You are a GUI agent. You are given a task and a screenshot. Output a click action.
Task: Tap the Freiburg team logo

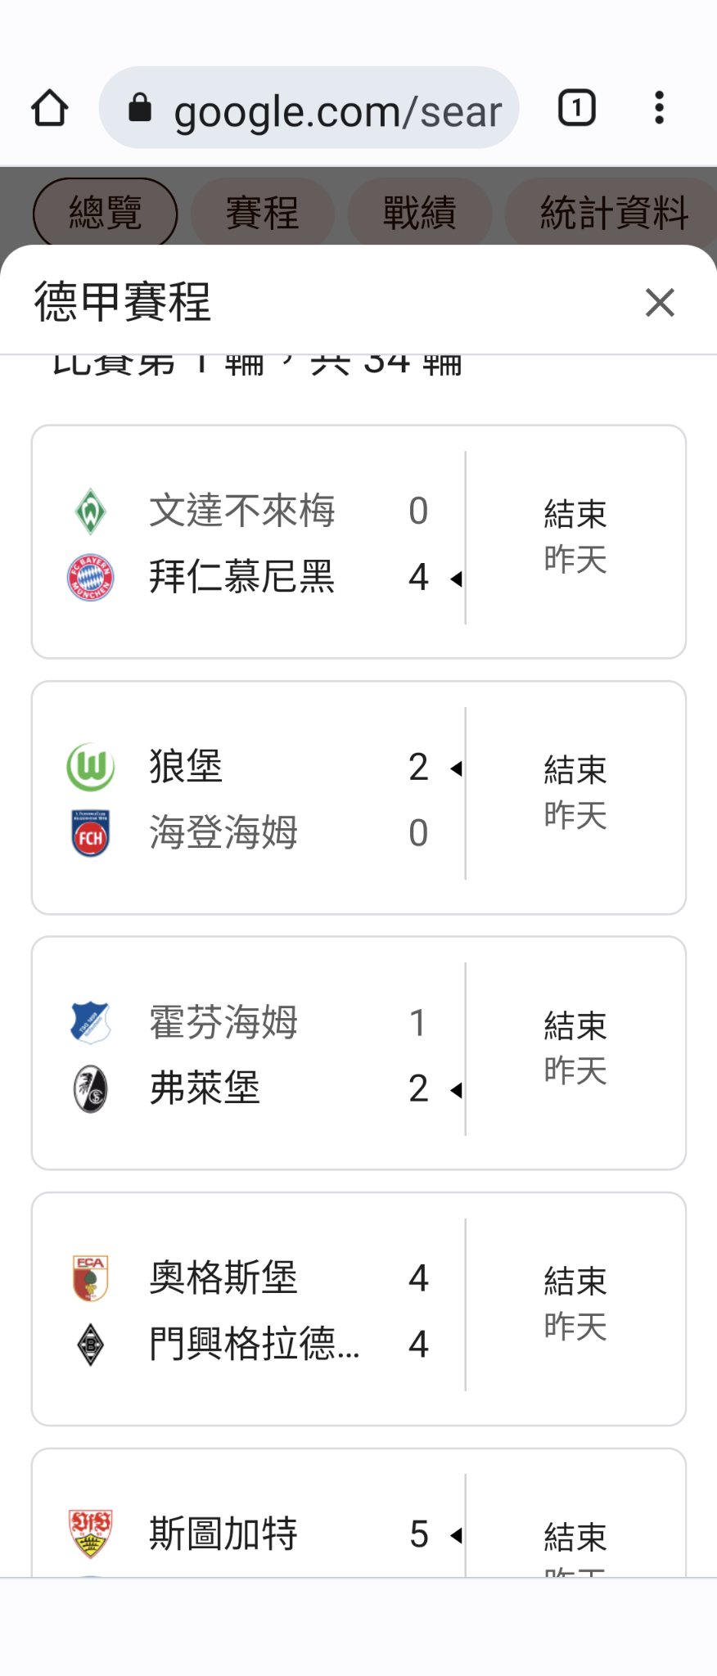90,1089
